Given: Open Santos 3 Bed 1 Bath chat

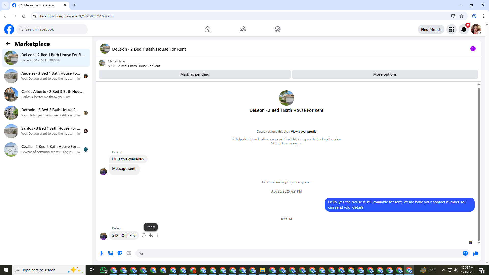Looking at the screenshot, I should point(46,131).
